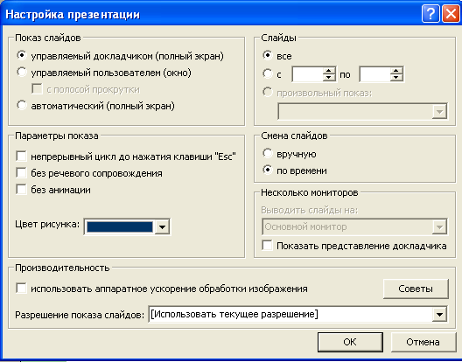Close the Настройка презентации dialog
462x362 pixels.
point(451,13)
